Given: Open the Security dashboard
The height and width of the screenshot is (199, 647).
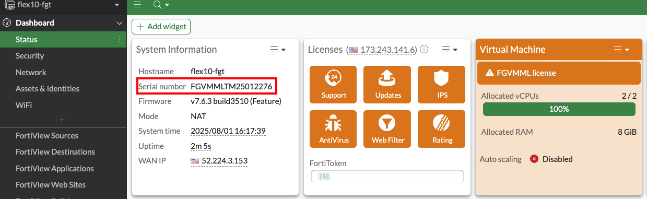Looking at the screenshot, I should point(63,56).
